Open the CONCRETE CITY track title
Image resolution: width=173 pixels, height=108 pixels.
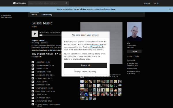click(43, 75)
